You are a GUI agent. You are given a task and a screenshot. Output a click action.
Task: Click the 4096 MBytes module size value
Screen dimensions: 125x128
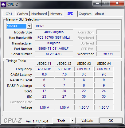click(54, 32)
